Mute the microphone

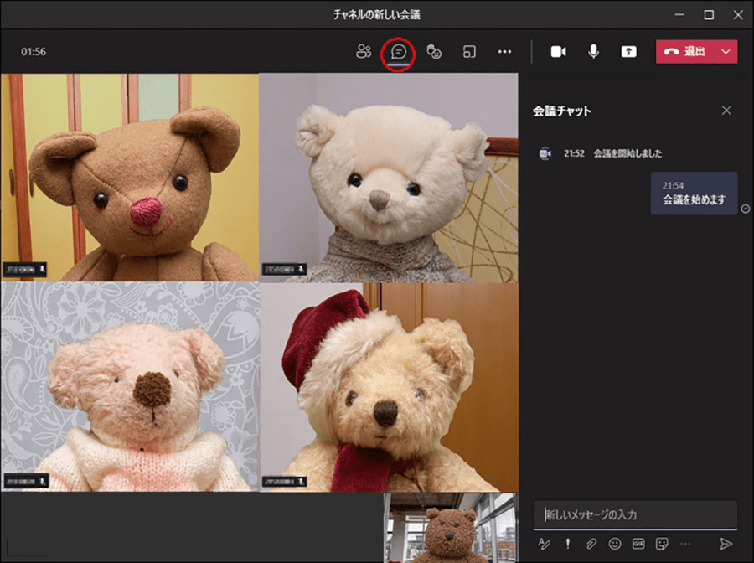pyautogui.click(x=593, y=52)
